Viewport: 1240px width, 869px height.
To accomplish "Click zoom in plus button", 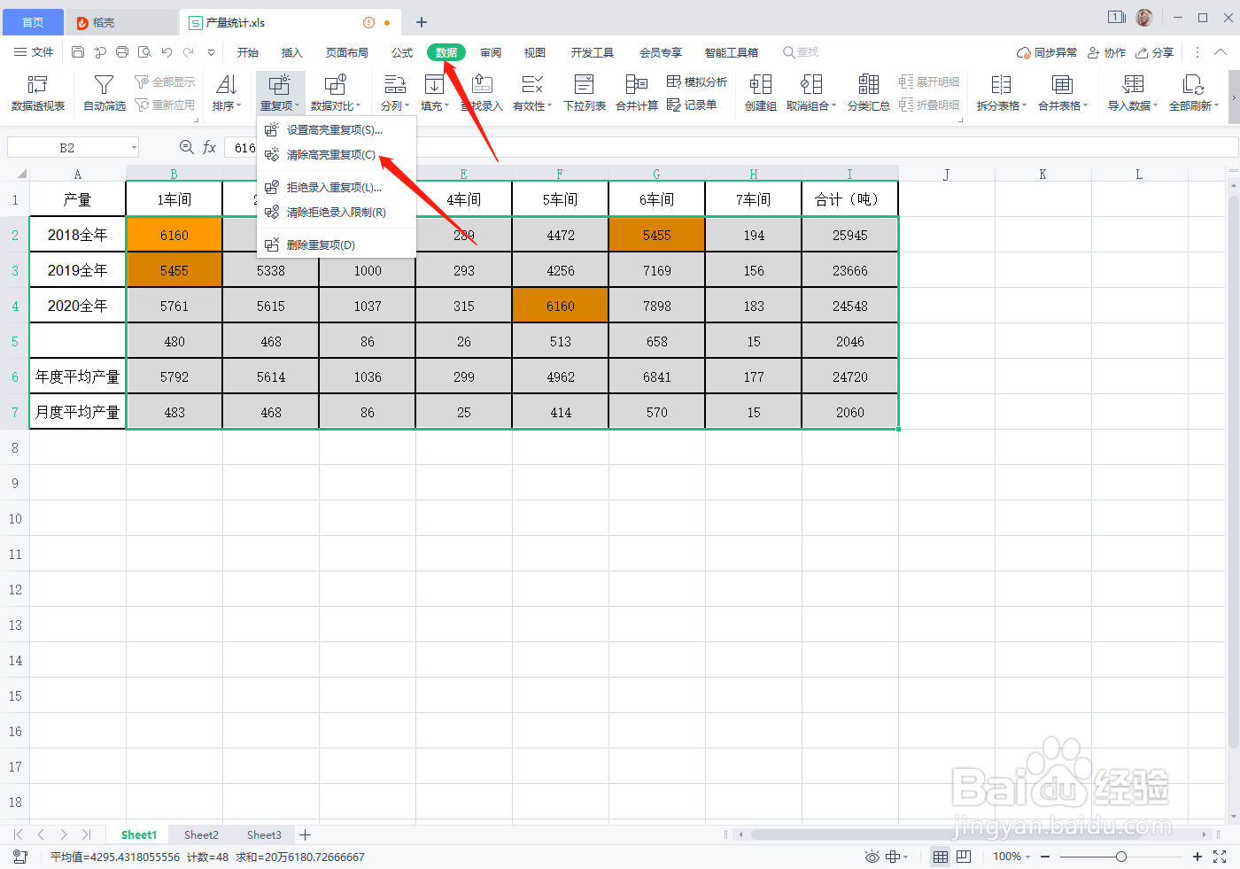I will point(1197,857).
